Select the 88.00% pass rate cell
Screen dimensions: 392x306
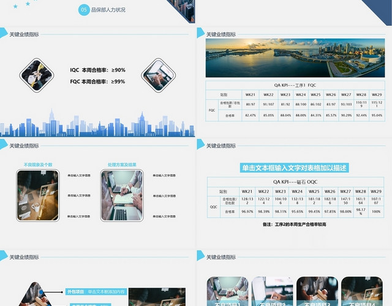click(x=301, y=116)
